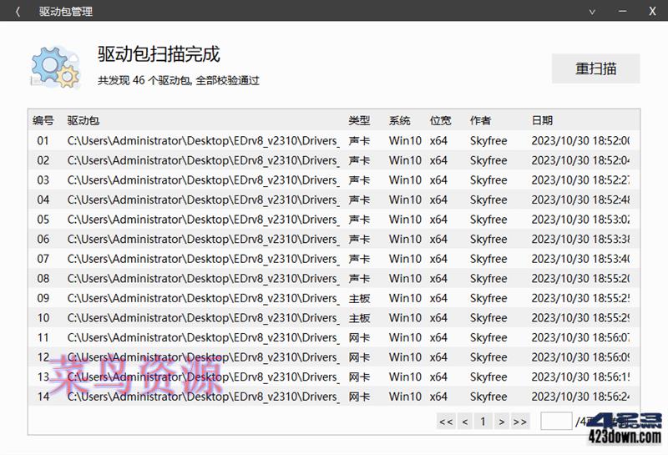The height and width of the screenshot is (455, 668).
Task: Select date cell in row 14
Action: [x=580, y=397]
